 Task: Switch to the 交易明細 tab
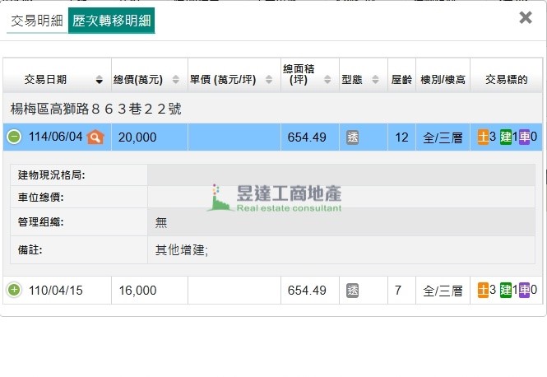[x=37, y=21]
